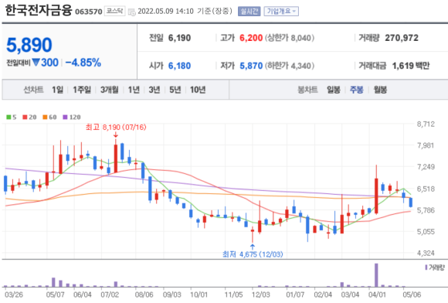Click the 최고 8,190 (07/16) high marker
Image resolution: width=448 pixels, height=303 pixels.
coord(116,127)
